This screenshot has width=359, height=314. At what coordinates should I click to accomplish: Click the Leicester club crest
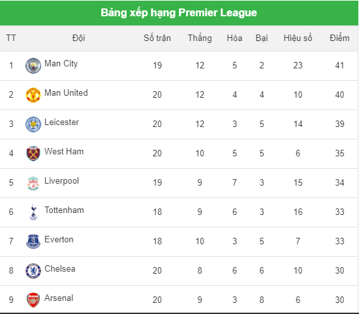click(x=33, y=124)
